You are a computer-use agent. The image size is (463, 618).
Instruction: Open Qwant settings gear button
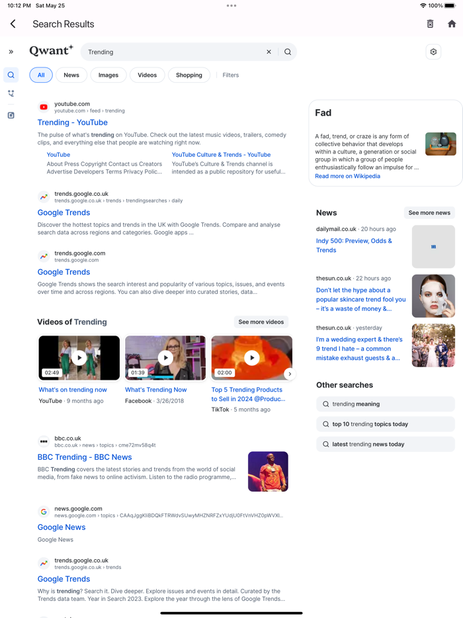click(433, 52)
